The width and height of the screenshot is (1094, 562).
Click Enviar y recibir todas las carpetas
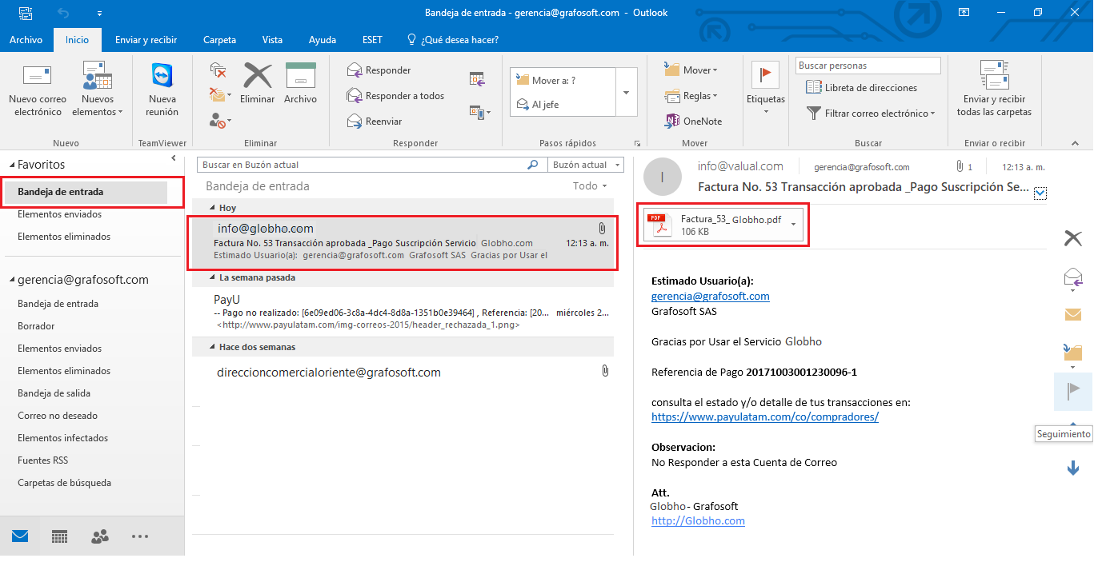pyautogui.click(x=994, y=90)
